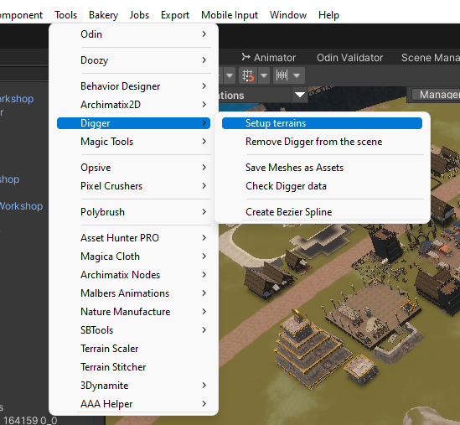The height and width of the screenshot is (425, 460).
Task: Select Setup terrains in Digger submenu
Action: (x=322, y=123)
